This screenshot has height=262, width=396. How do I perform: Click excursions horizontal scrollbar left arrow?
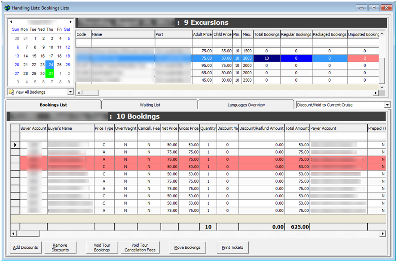tap(79, 93)
